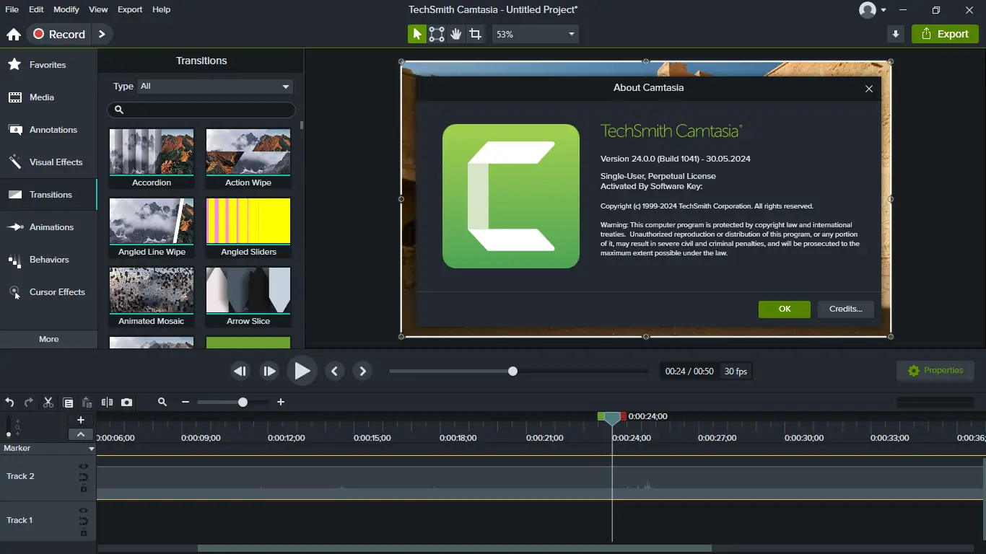Show the Animations panel
The image size is (986, 554).
pyautogui.click(x=48, y=227)
